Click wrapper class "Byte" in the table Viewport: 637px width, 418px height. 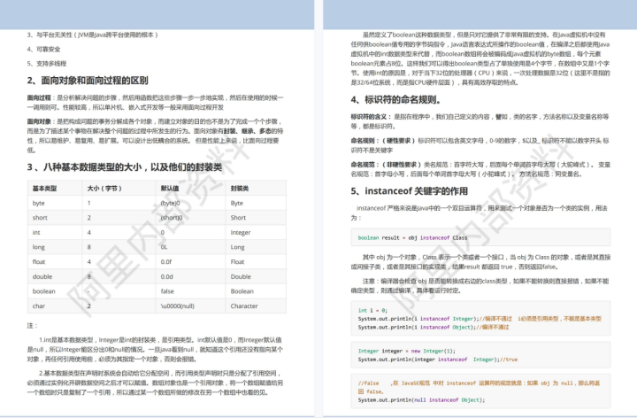[x=236, y=203]
